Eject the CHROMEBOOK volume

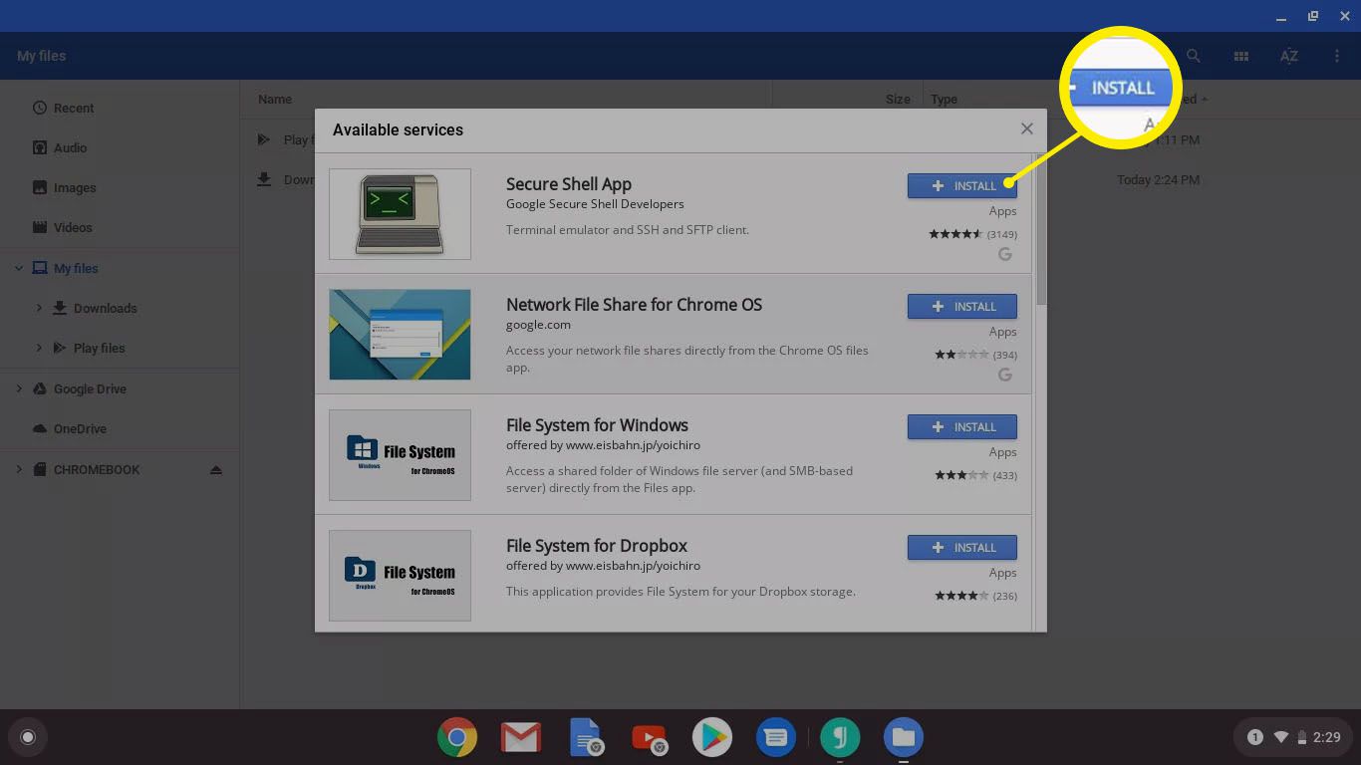(216, 469)
